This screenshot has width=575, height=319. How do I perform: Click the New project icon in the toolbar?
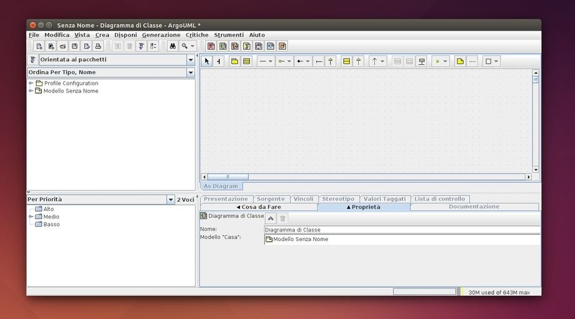point(39,46)
